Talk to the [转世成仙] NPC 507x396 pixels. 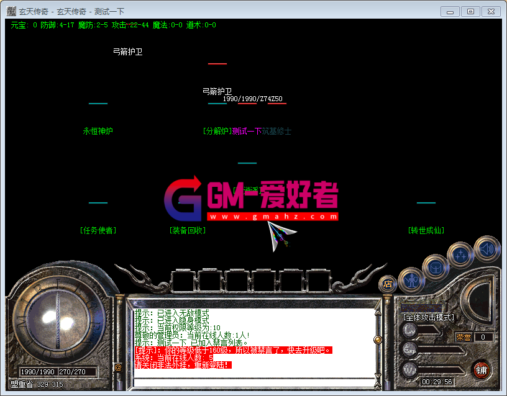tap(426, 230)
